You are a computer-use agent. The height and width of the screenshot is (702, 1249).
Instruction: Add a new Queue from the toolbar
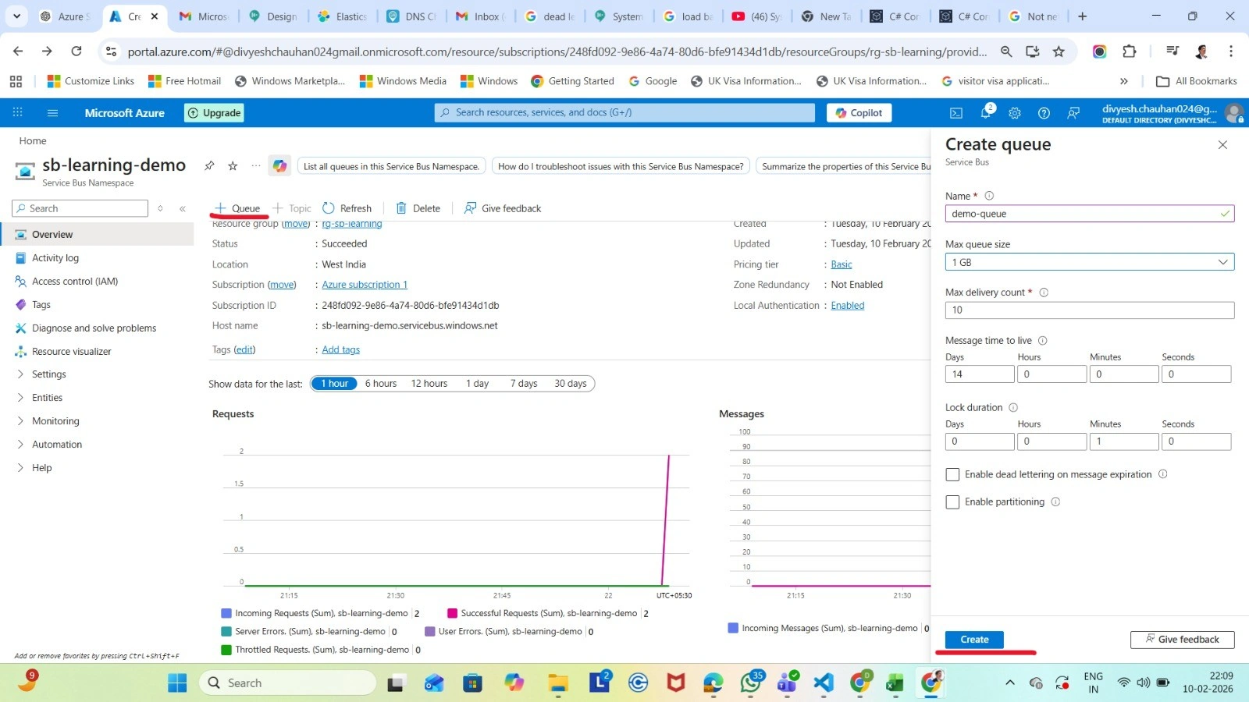237,208
